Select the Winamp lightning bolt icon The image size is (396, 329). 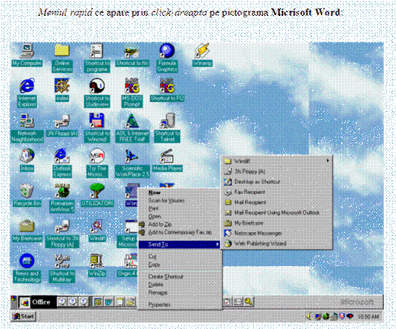pos(202,51)
